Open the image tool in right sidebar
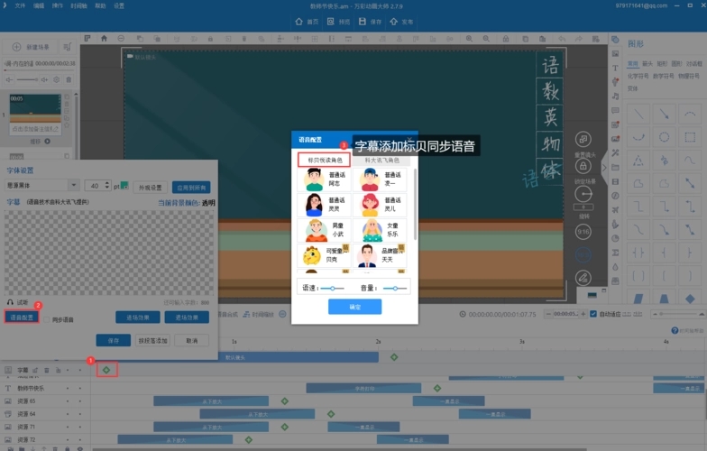 (x=615, y=54)
